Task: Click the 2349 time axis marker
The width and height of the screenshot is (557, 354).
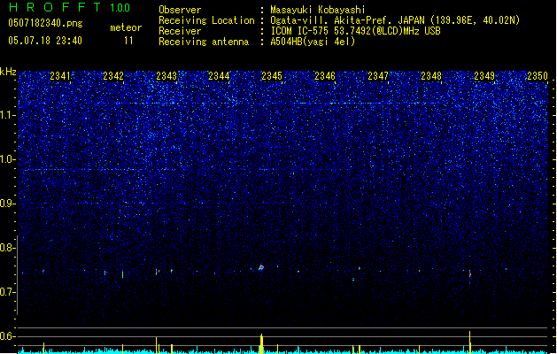Action: (484, 76)
